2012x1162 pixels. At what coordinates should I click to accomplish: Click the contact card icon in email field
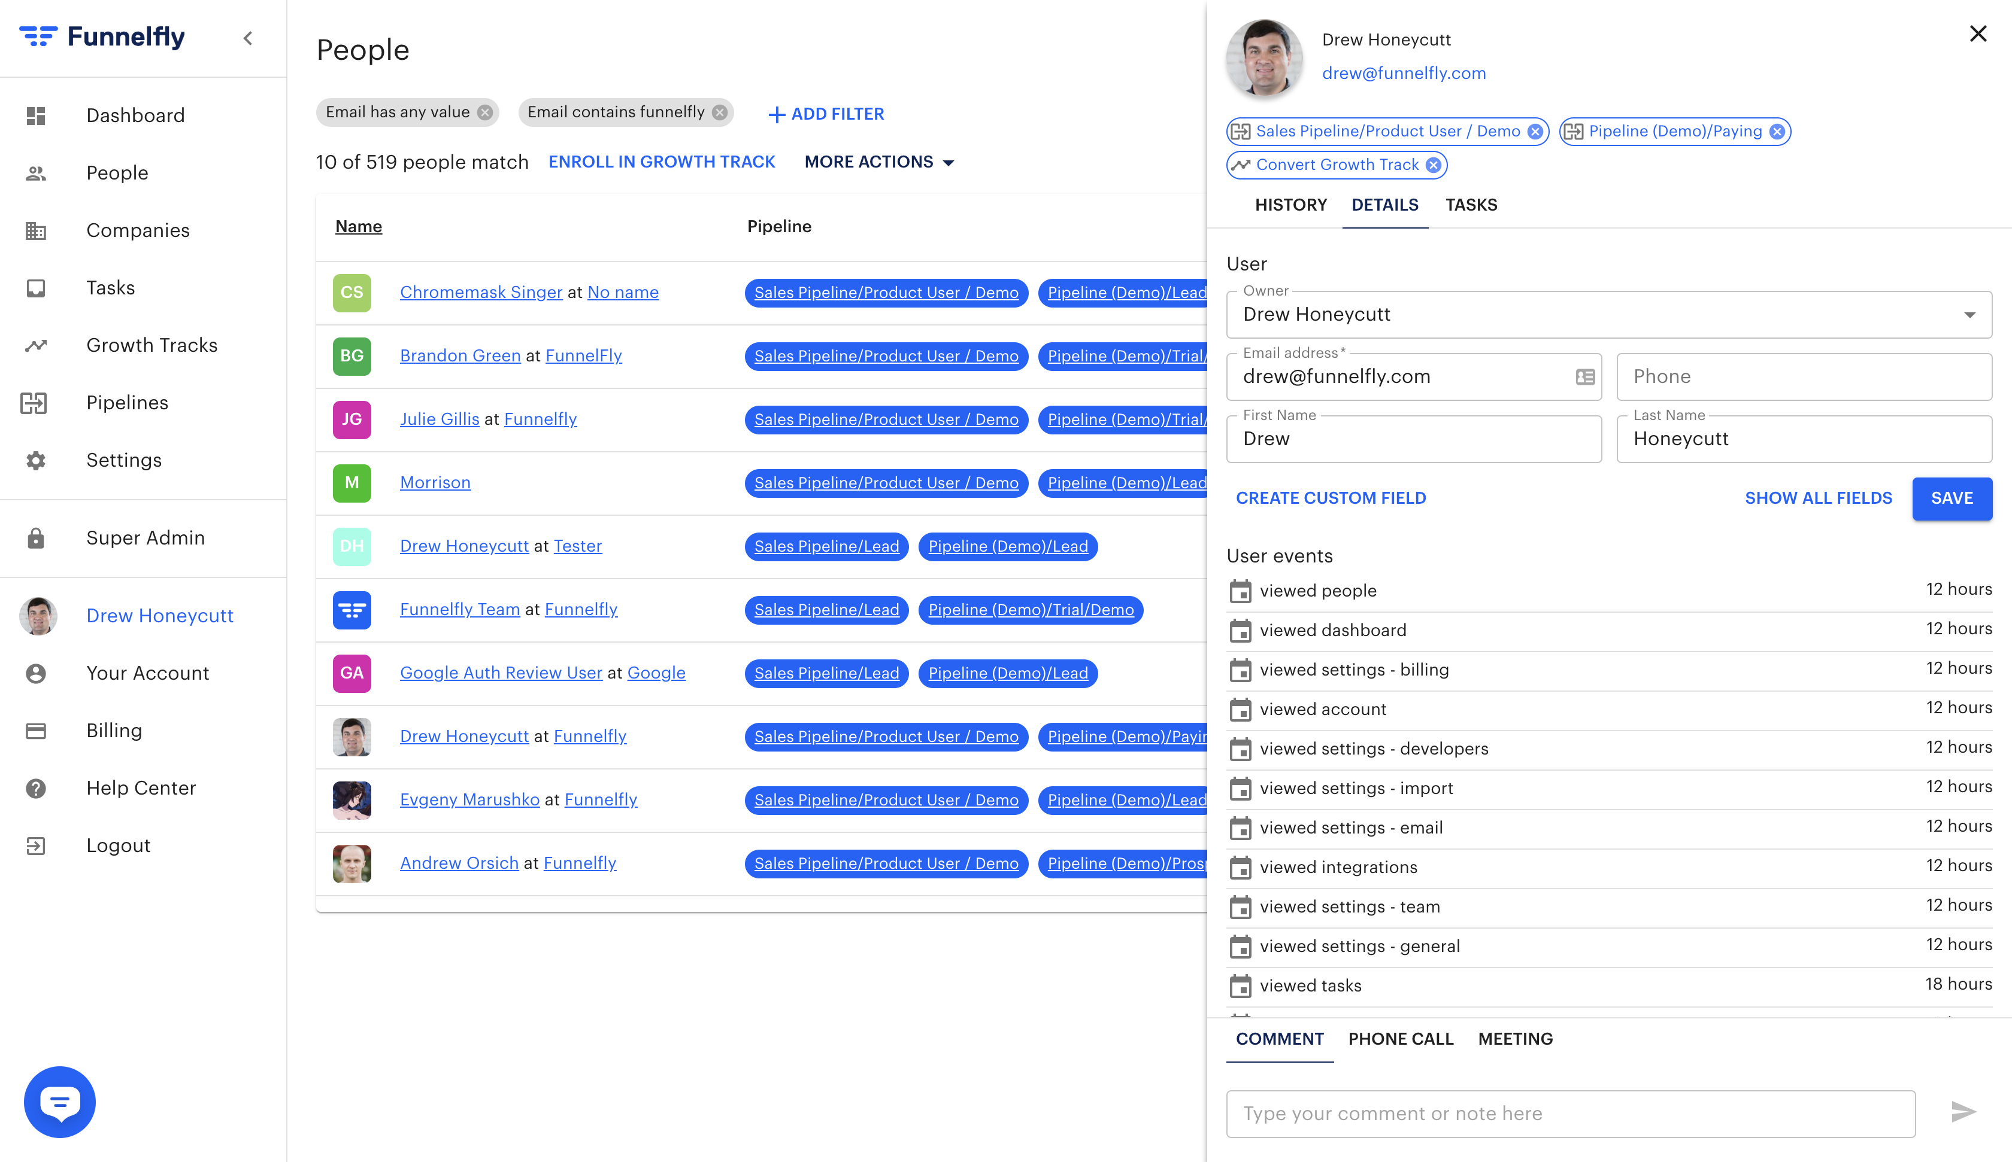click(1585, 377)
